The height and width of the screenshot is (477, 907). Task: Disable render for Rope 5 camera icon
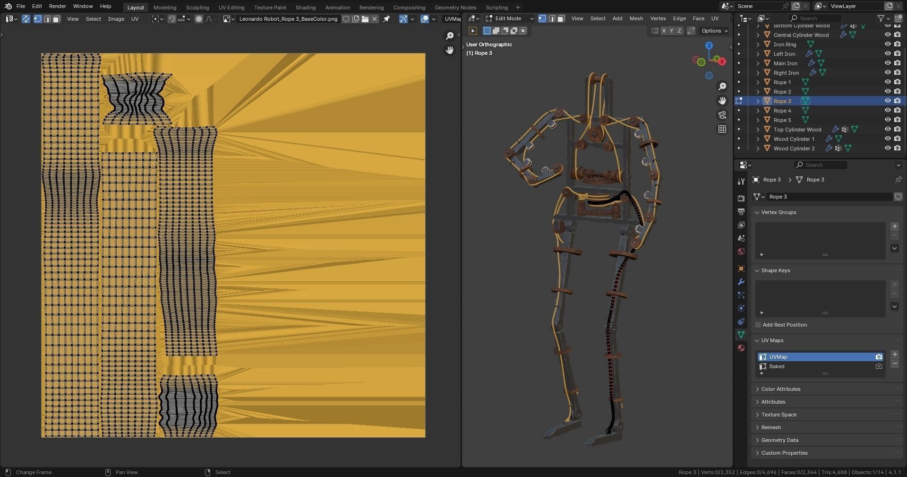click(897, 120)
